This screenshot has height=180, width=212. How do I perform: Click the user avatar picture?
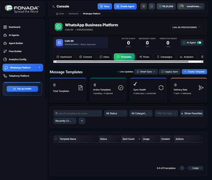pyautogui.click(x=182, y=7)
